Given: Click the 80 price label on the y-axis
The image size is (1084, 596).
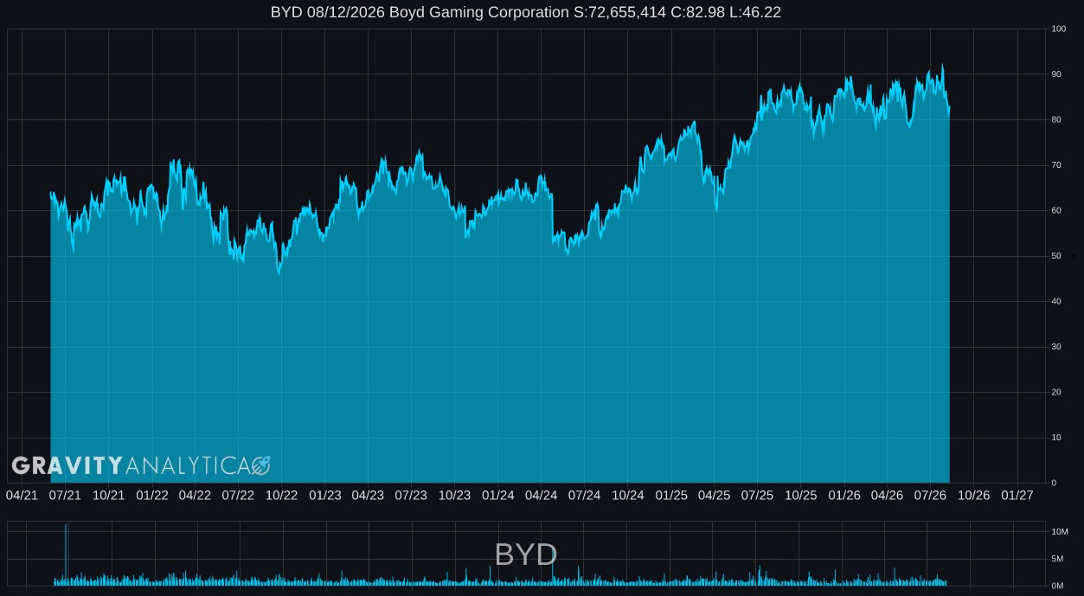Looking at the screenshot, I should click(1055, 120).
